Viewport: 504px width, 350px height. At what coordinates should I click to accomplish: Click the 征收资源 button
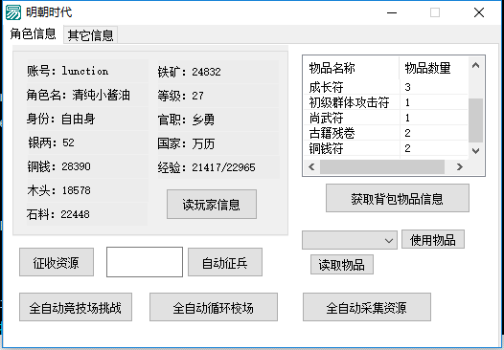coord(57,262)
